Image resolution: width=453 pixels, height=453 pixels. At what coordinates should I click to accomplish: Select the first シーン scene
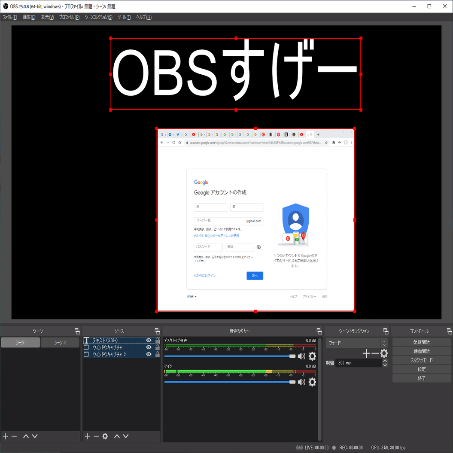[x=20, y=342]
